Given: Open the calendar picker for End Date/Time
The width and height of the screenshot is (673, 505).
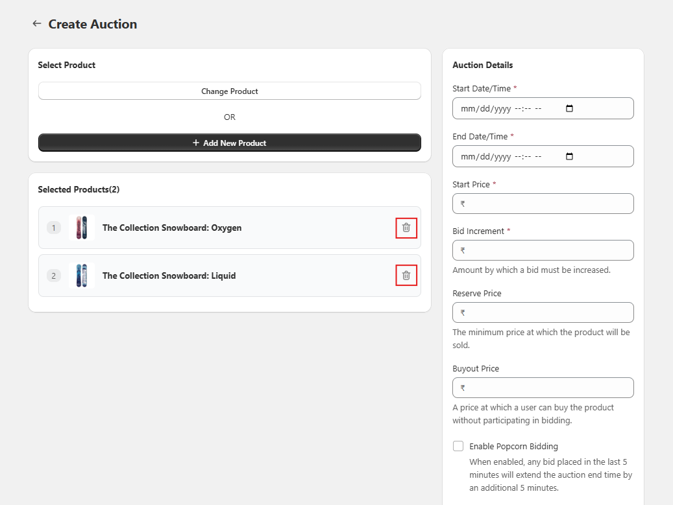Looking at the screenshot, I should (x=569, y=157).
